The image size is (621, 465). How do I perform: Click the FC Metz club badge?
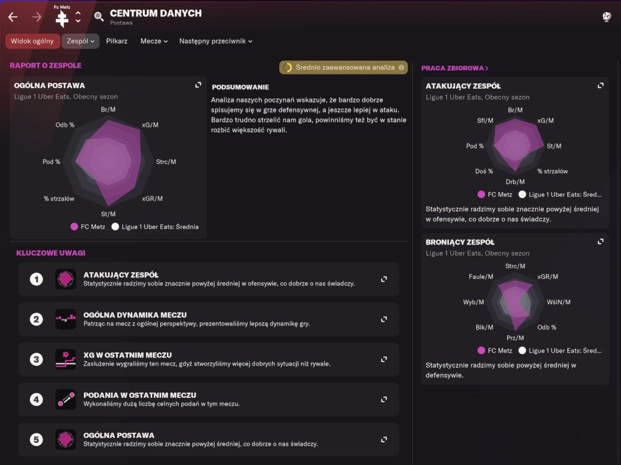61,19
